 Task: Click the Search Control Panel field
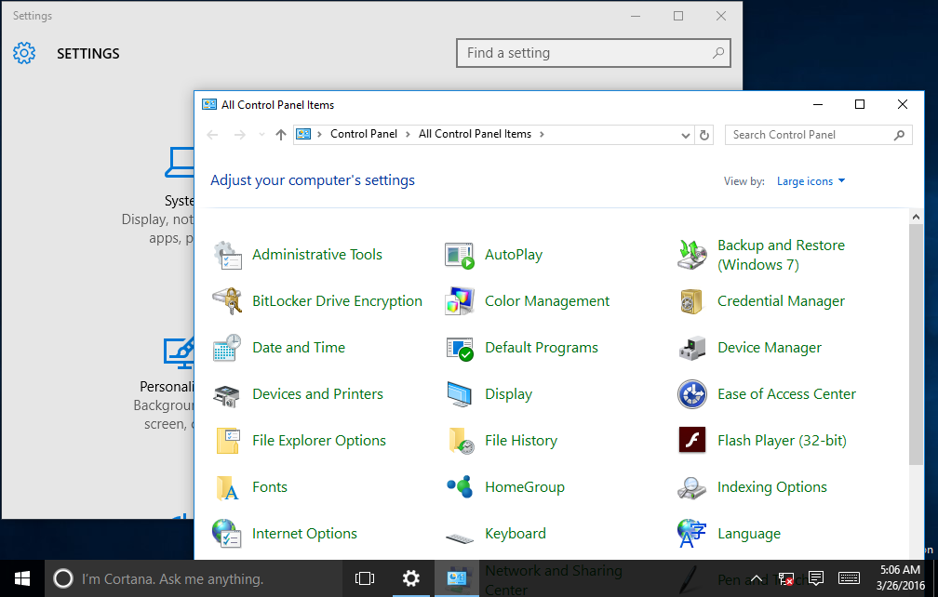tap(818, 135)
